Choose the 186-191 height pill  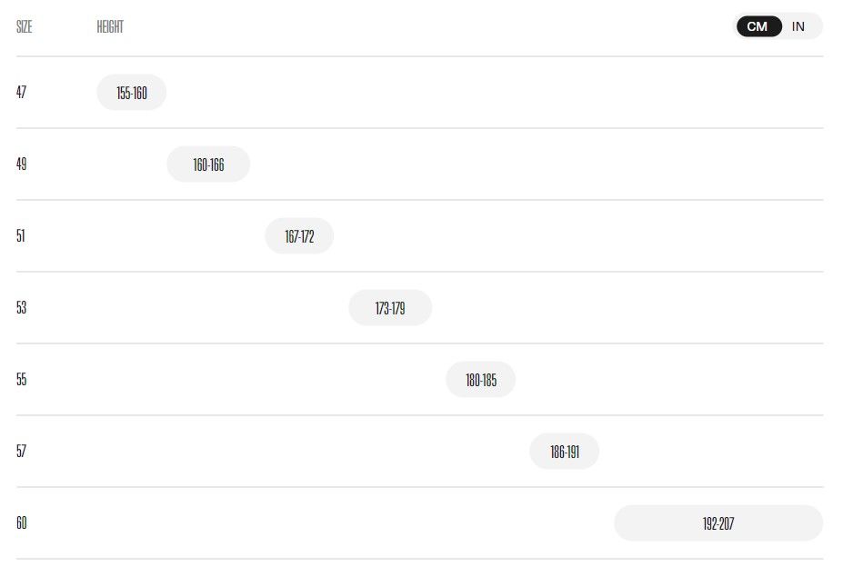pyautogui.click(x=565, y=452)
